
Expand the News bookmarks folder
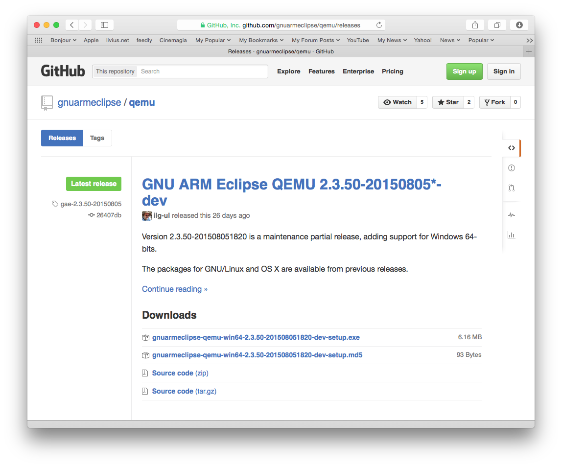[x=450, y=40]
